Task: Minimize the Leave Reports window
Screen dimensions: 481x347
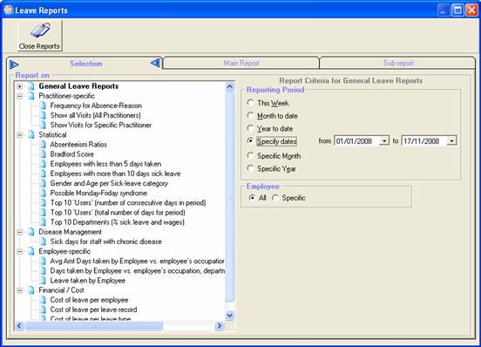Action: (443, 10)
